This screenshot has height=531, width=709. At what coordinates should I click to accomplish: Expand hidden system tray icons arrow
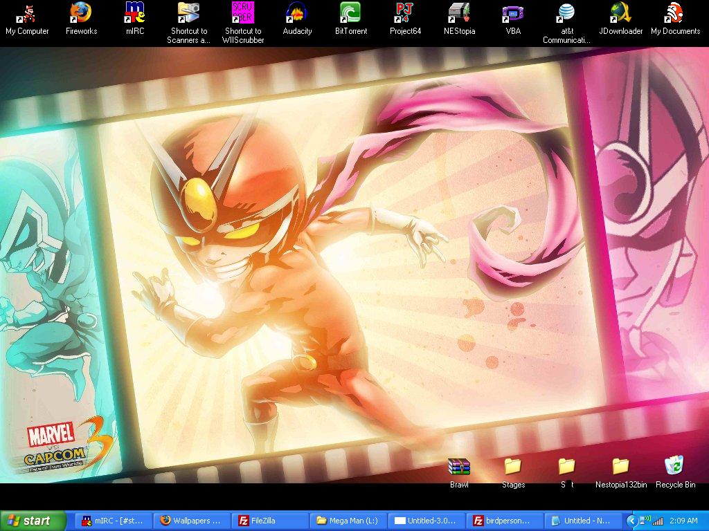point(631,521)
